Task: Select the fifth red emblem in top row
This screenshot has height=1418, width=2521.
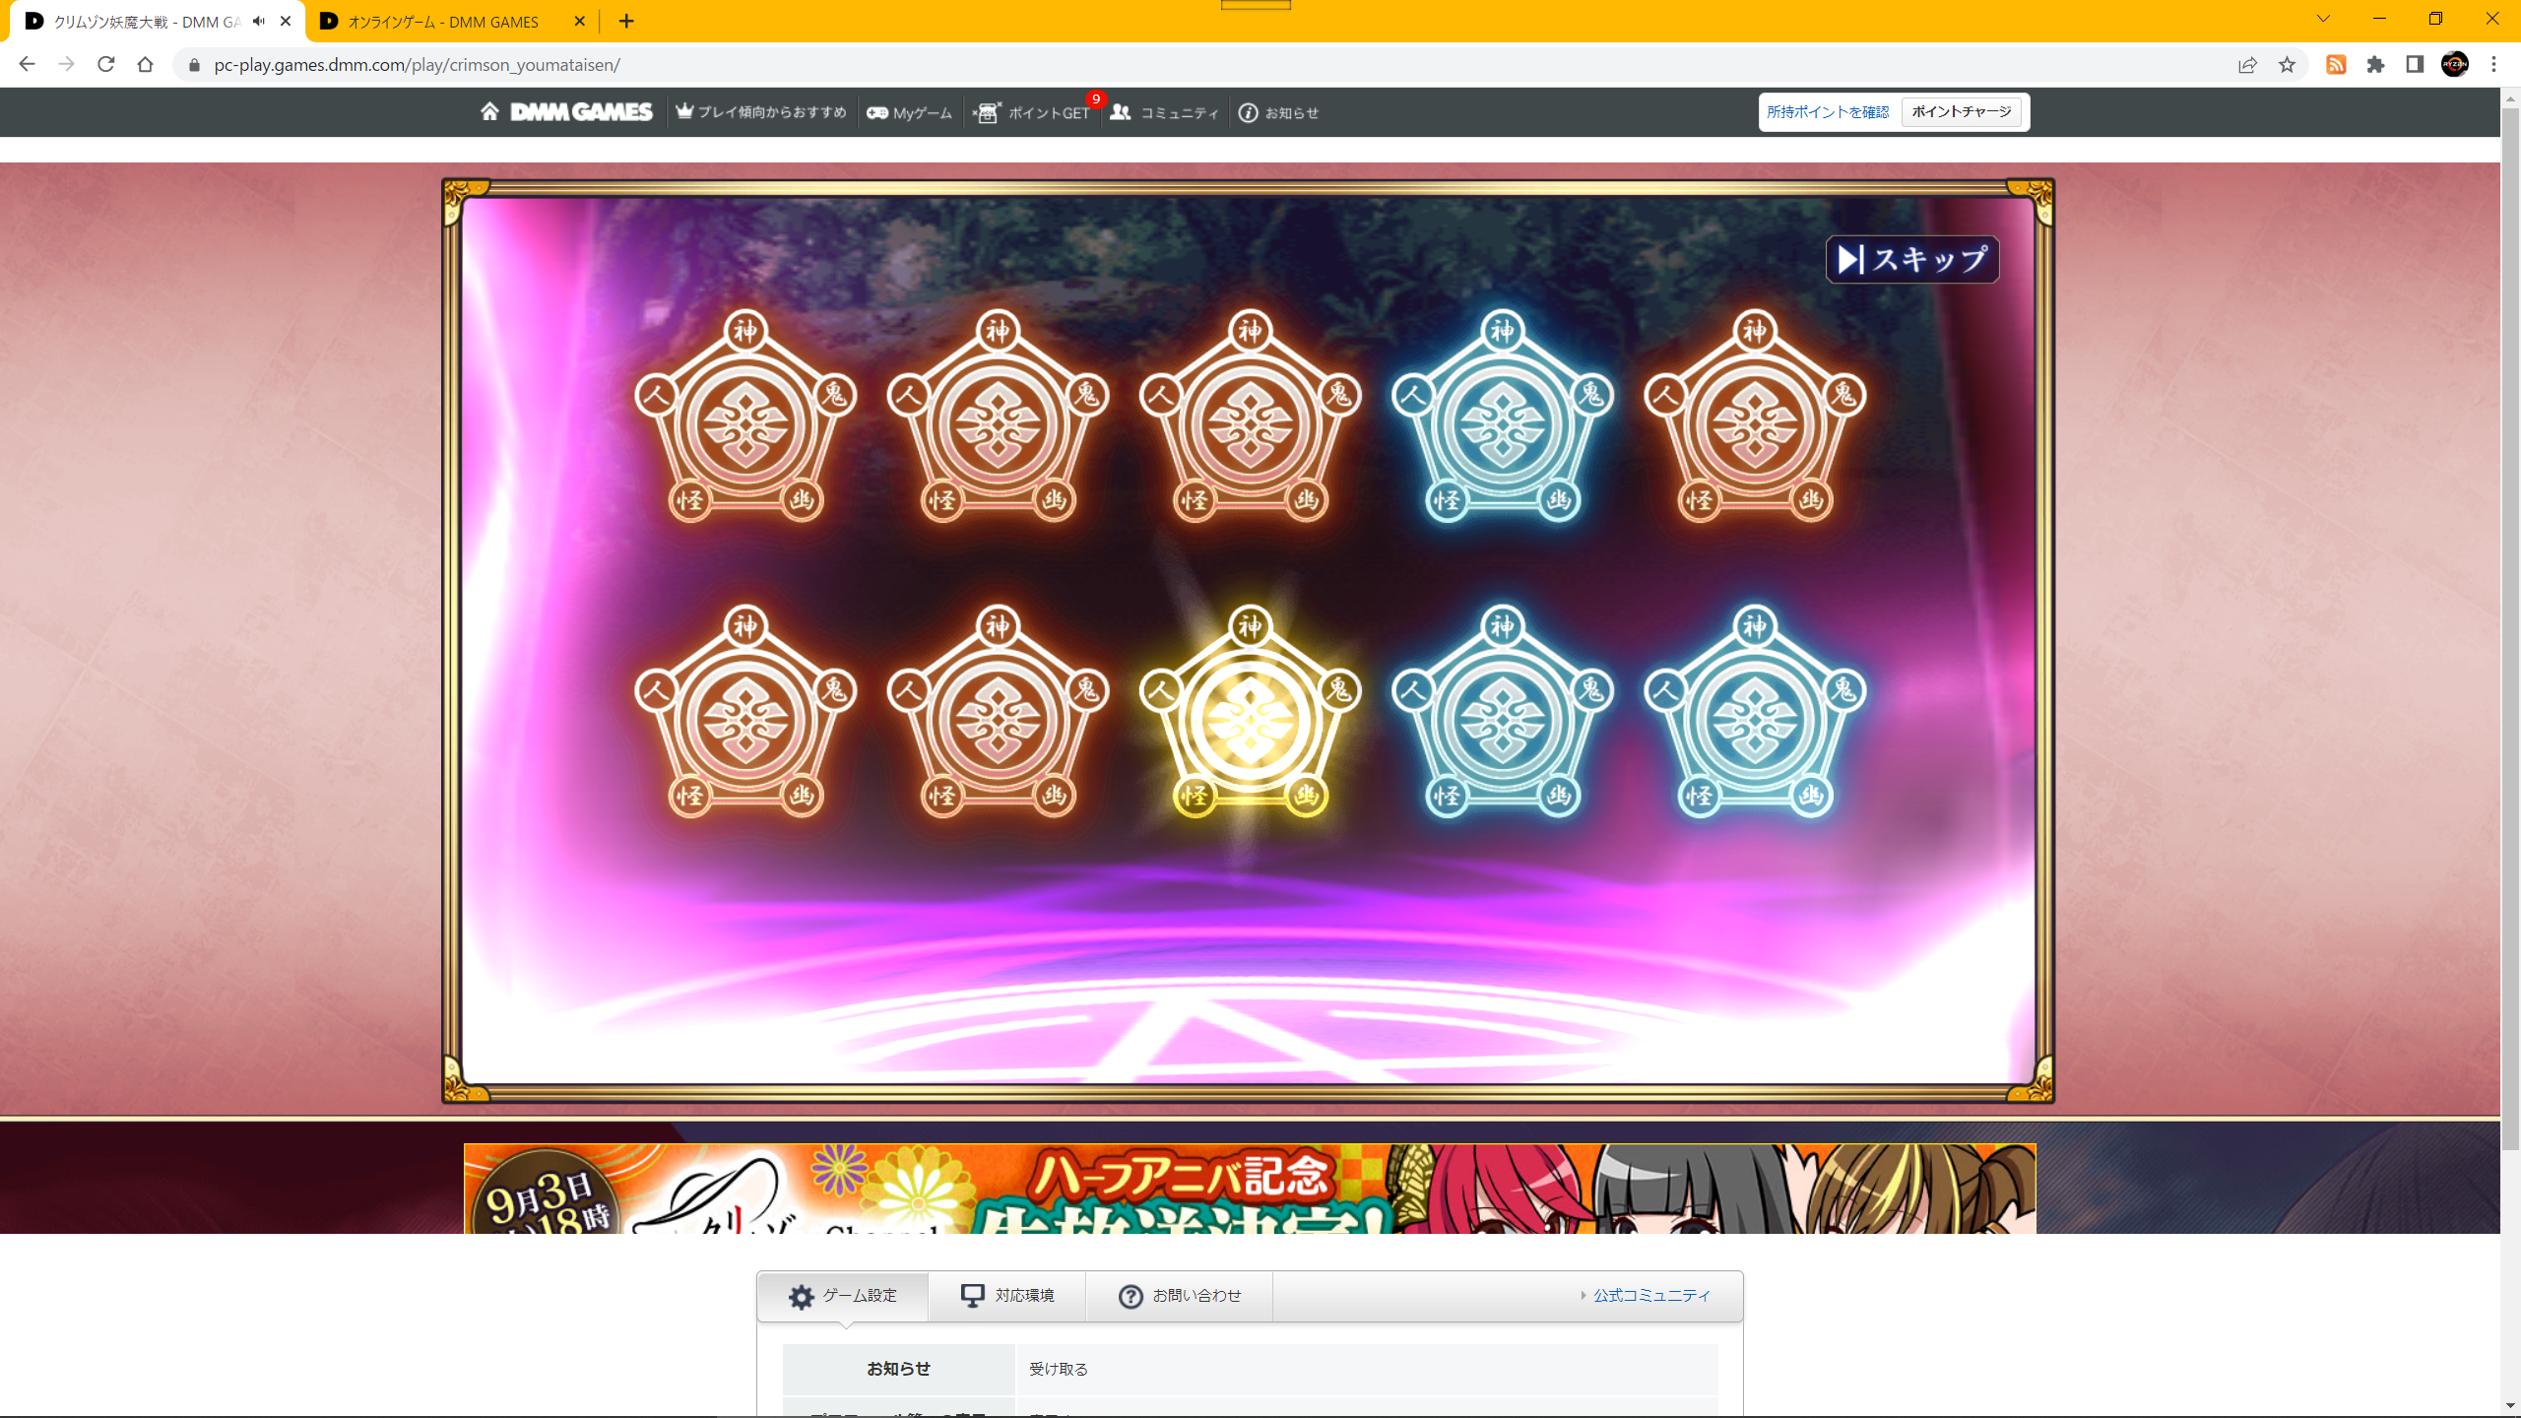Action: coord(1755,417)
